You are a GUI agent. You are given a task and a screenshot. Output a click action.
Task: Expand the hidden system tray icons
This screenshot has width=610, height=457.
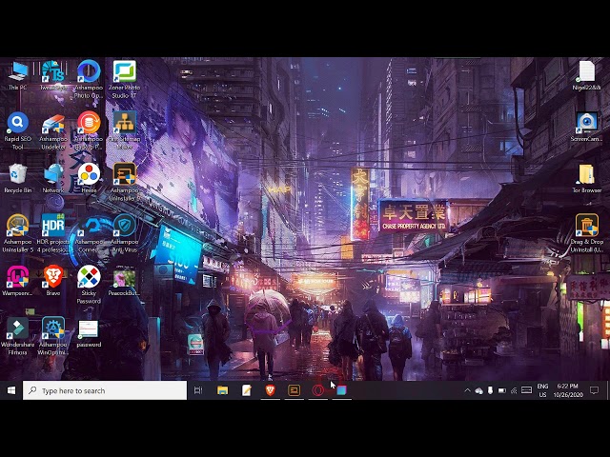tap(467, 390)
